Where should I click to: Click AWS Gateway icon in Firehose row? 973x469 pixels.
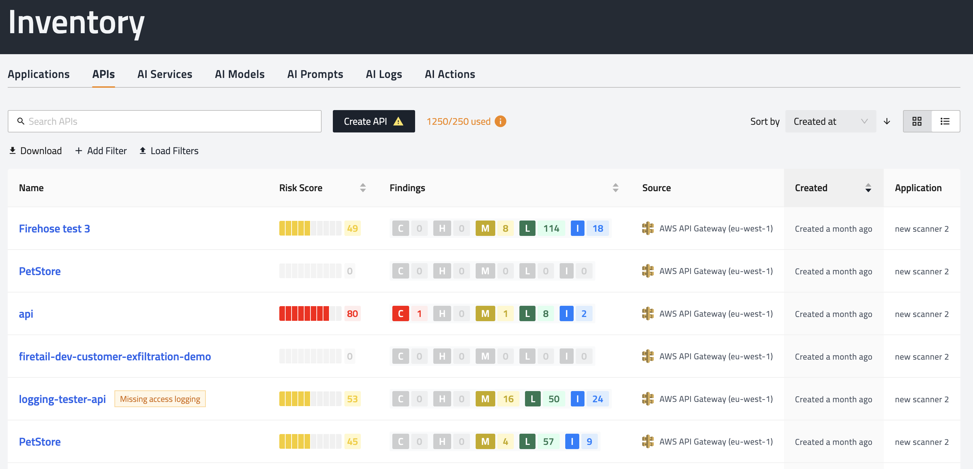click(648, 229)
